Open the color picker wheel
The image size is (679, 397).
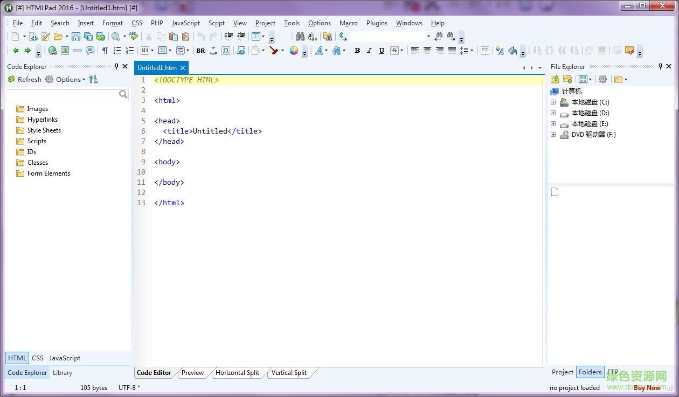[294, 51]
